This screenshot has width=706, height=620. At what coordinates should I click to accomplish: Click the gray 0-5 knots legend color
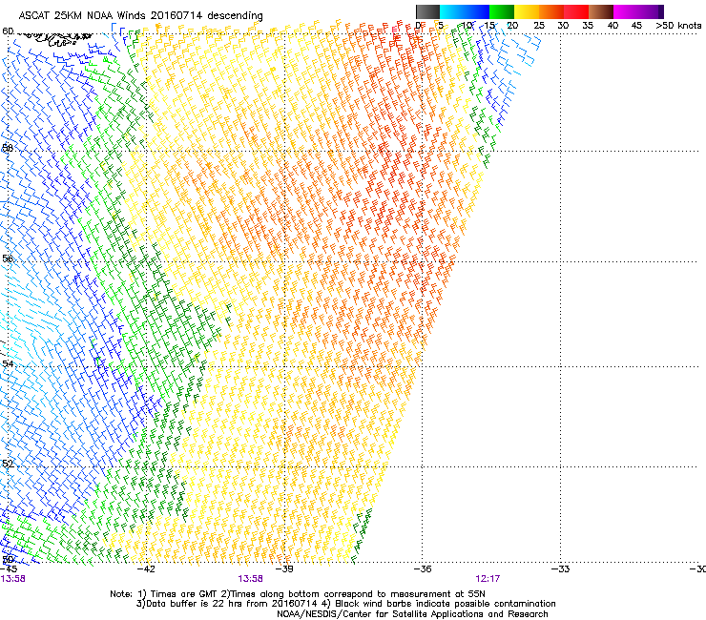(427, 11)
